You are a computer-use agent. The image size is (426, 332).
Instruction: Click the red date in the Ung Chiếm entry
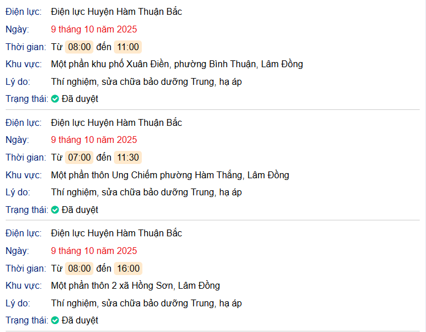tap(94, 140)
